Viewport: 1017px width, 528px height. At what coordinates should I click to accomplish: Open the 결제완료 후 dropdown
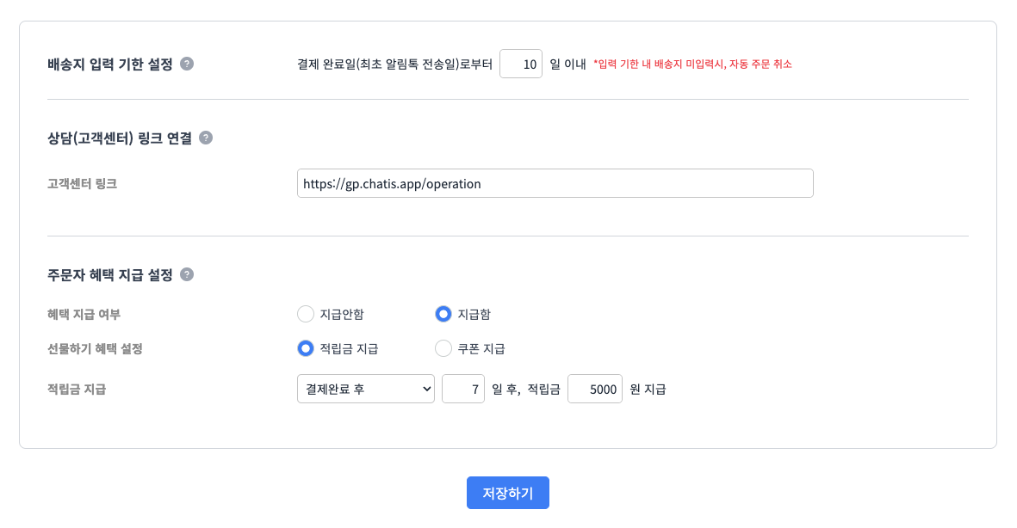tap(365, 389)
